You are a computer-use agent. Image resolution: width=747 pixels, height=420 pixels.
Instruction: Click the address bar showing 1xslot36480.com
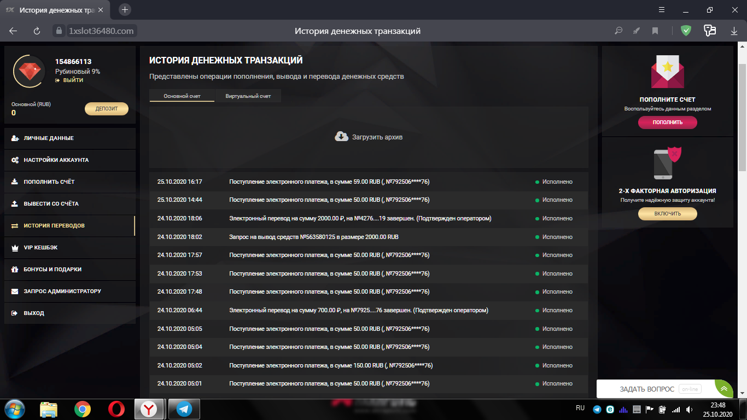[x=101, y=31]
